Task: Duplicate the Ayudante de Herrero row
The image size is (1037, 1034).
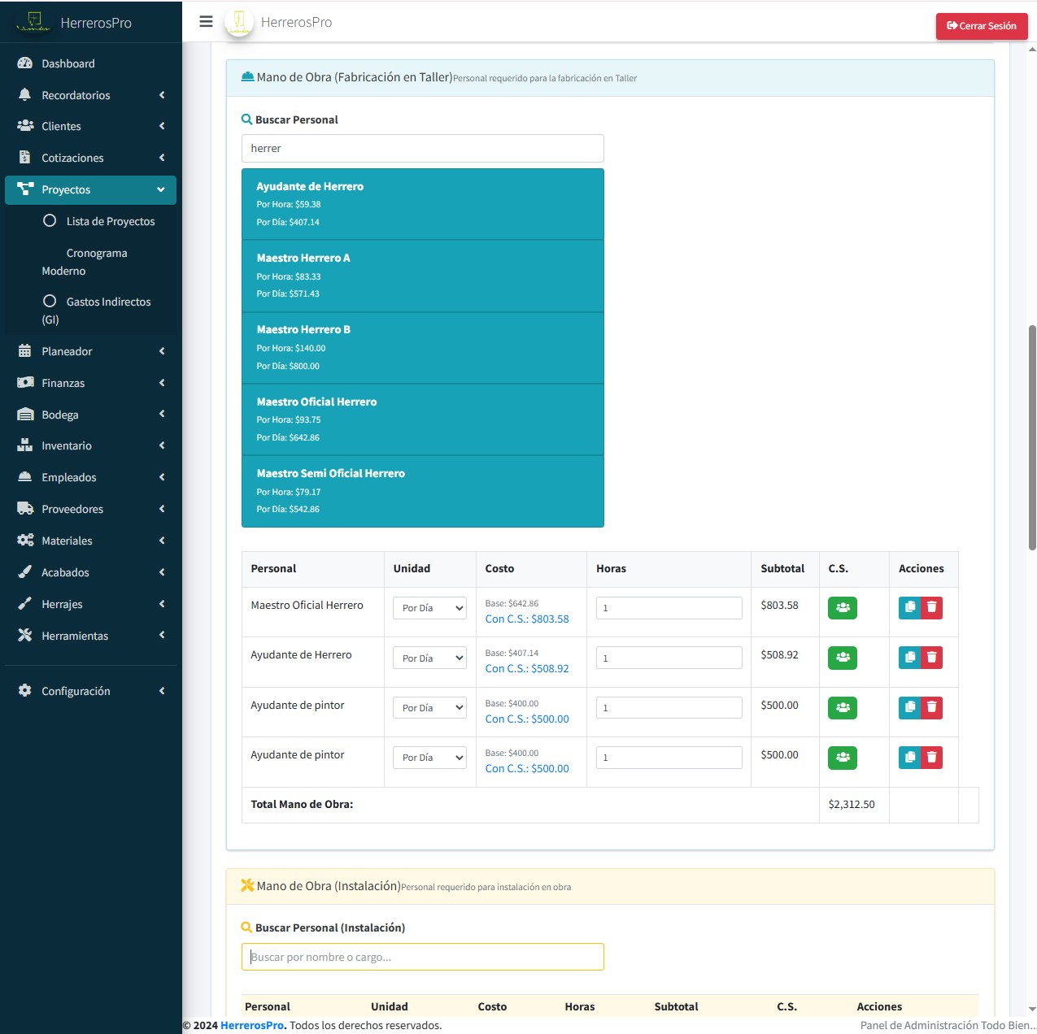Action: click(x=909, y=658)
